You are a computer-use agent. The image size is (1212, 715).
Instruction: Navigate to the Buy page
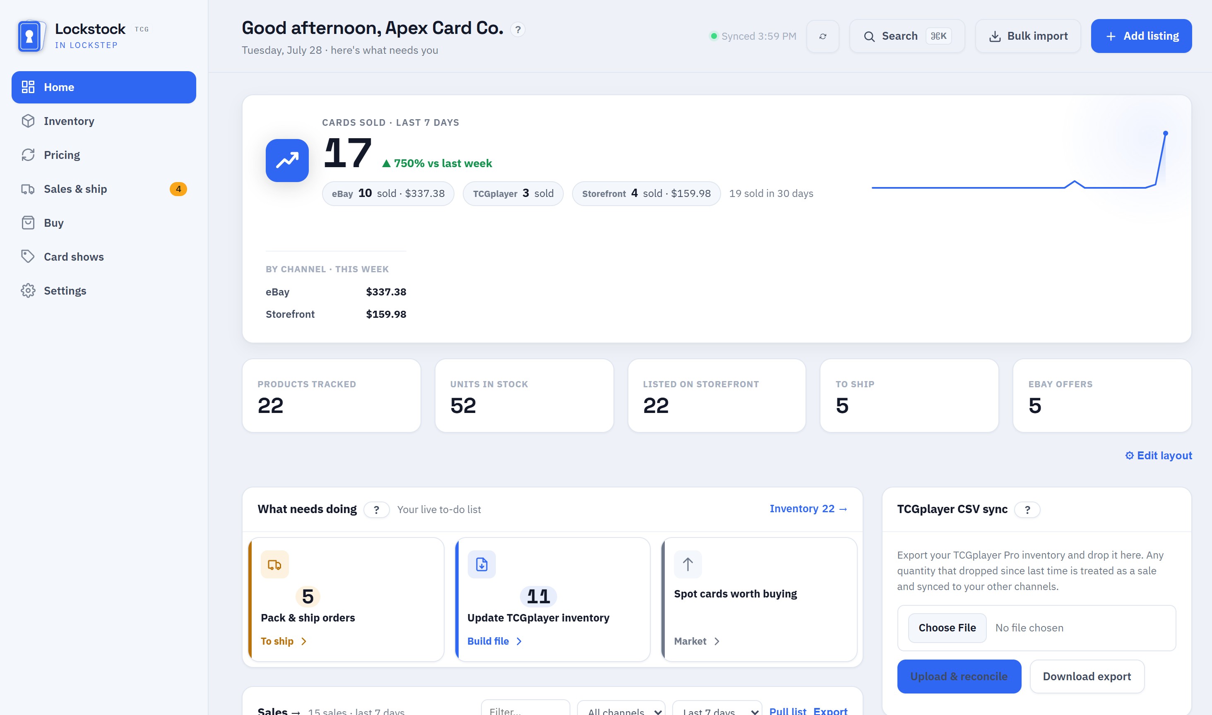click(x=103, y=223)
